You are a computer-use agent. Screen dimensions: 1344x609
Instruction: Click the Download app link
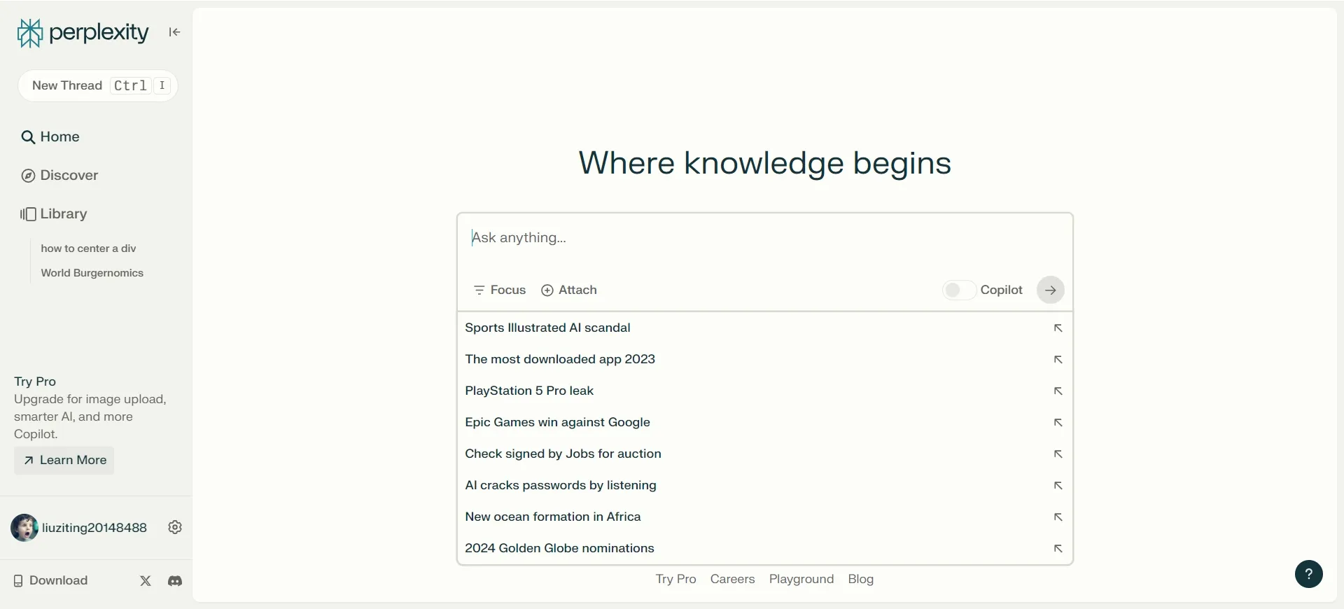coord(51,581)
